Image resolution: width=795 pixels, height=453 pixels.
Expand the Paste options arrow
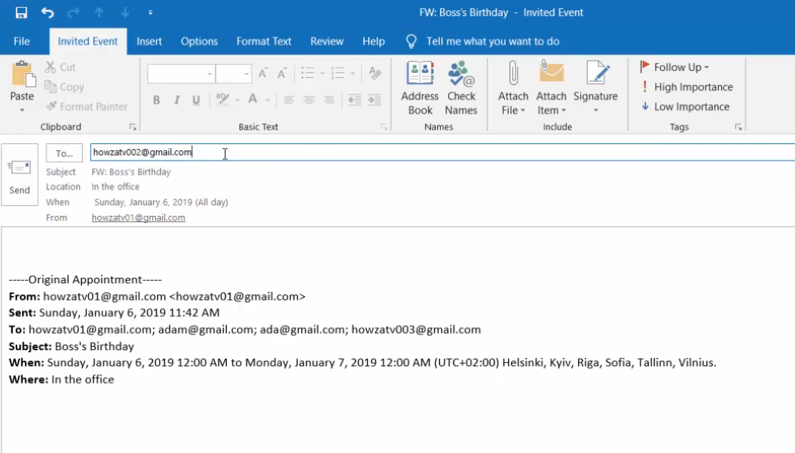22,110
